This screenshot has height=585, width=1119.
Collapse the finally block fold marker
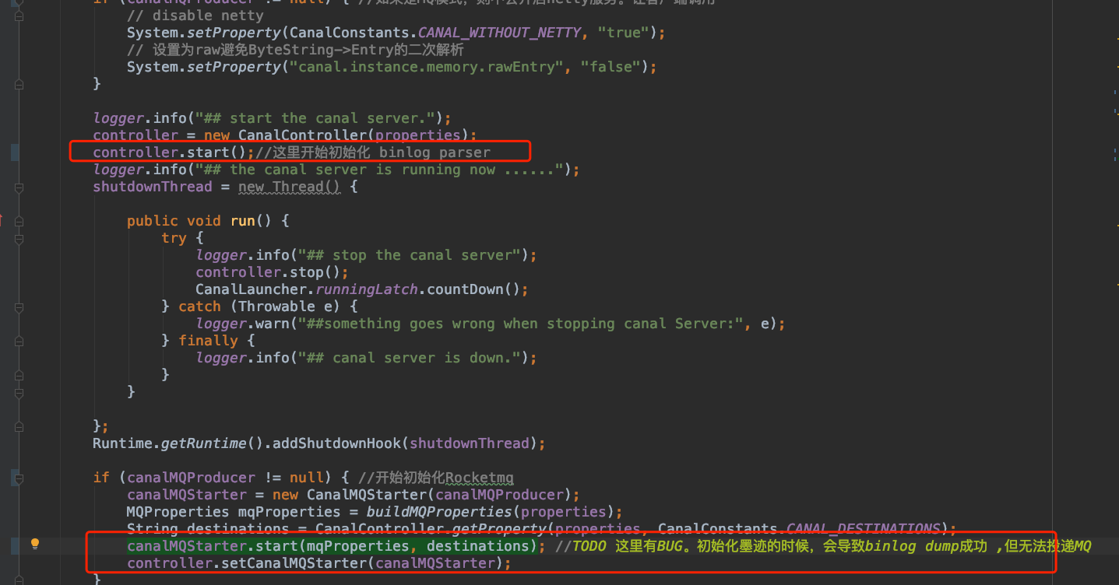coord(18,341)
